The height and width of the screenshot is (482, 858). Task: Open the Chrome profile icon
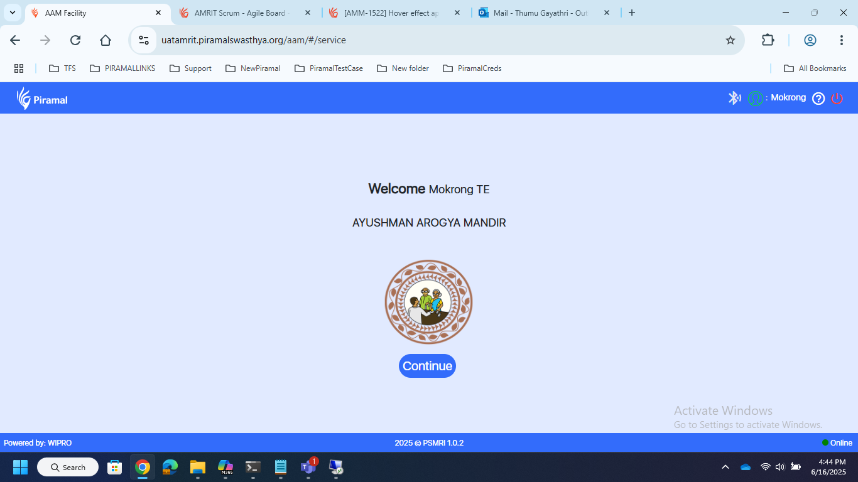pyautogui.click(x=810, y=40)
